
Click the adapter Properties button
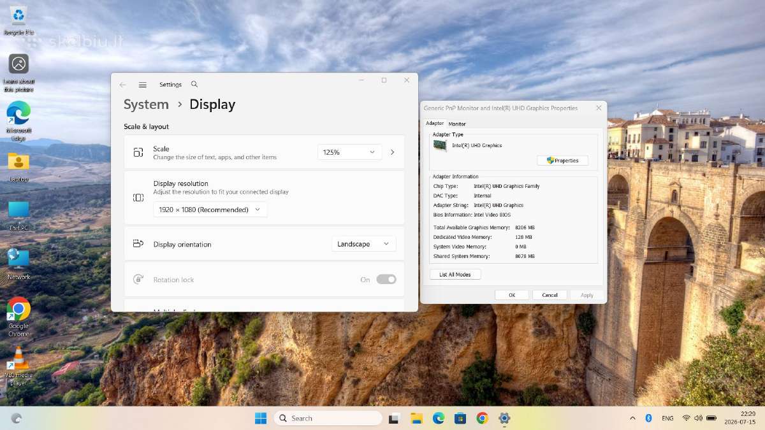(562, 161)
